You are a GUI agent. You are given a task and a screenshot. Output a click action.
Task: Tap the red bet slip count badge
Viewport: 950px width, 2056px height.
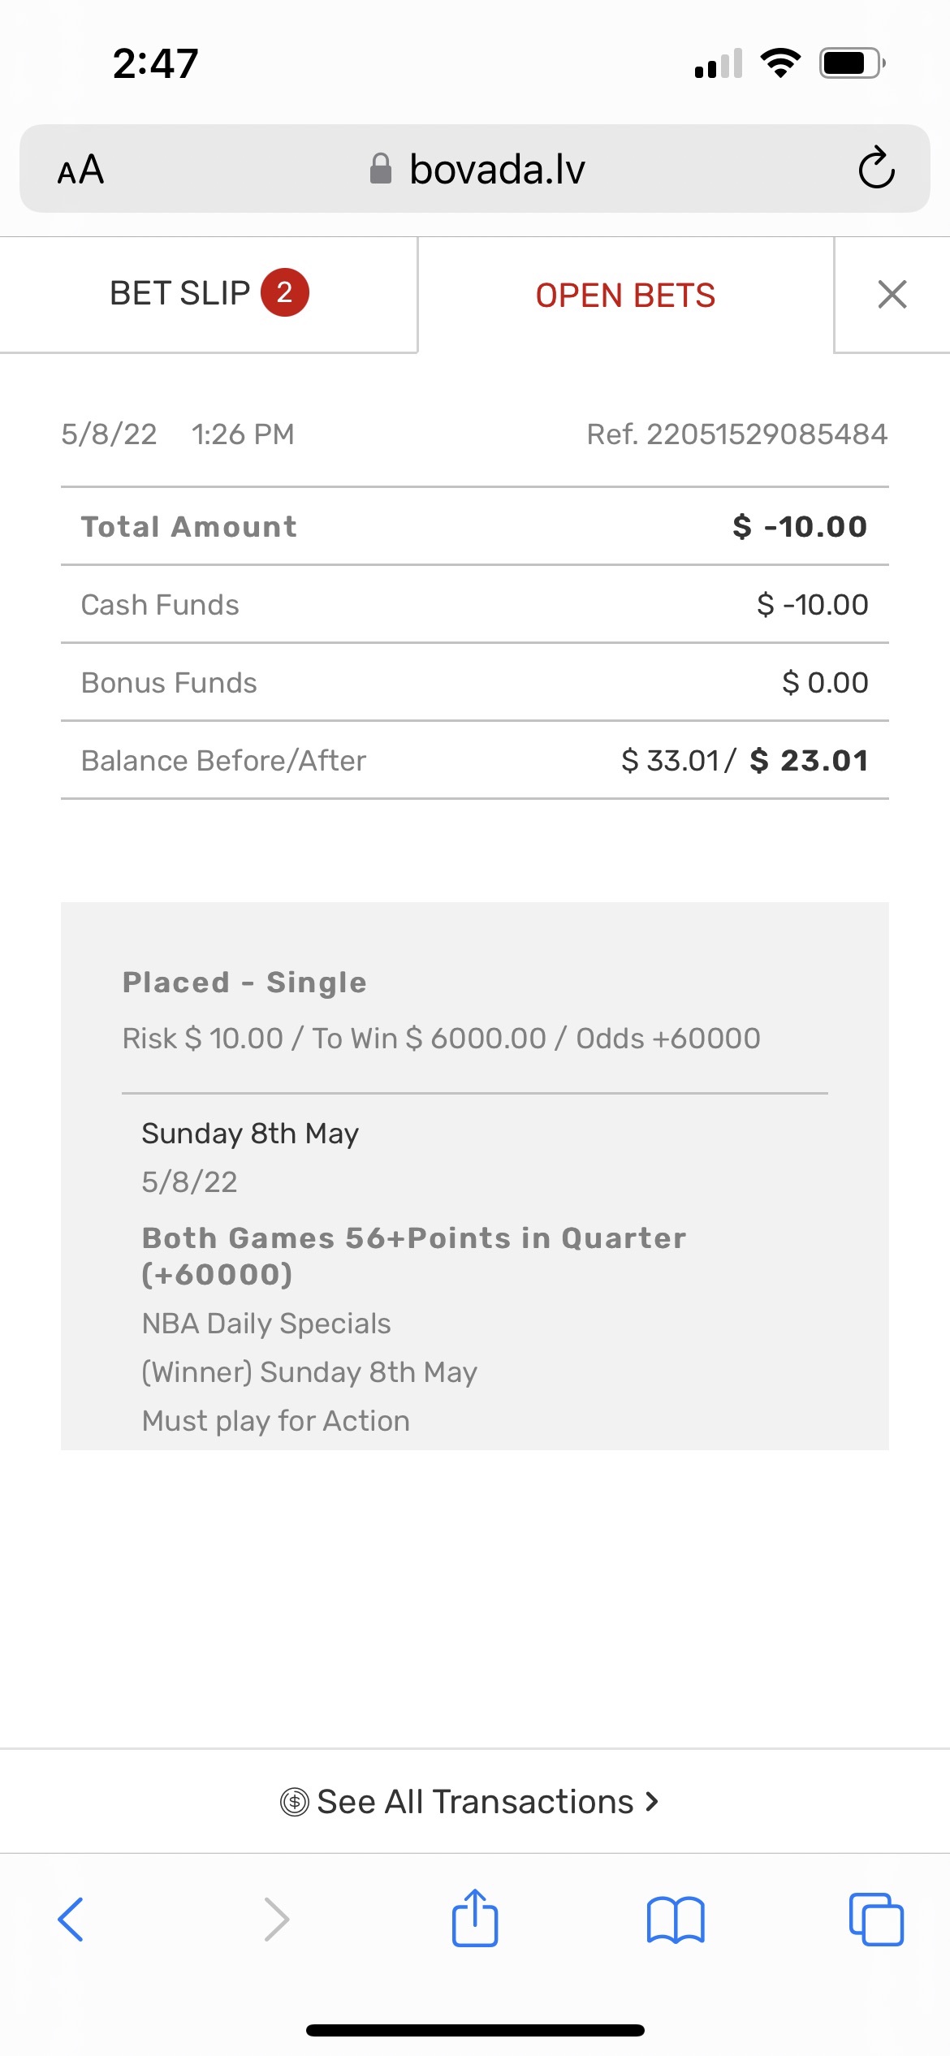[x=284, y=292]
